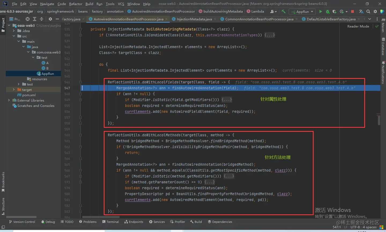This screenshot has width=386, height=232.
Task: Open the VCS menu
Action: [x=121, y=4]
